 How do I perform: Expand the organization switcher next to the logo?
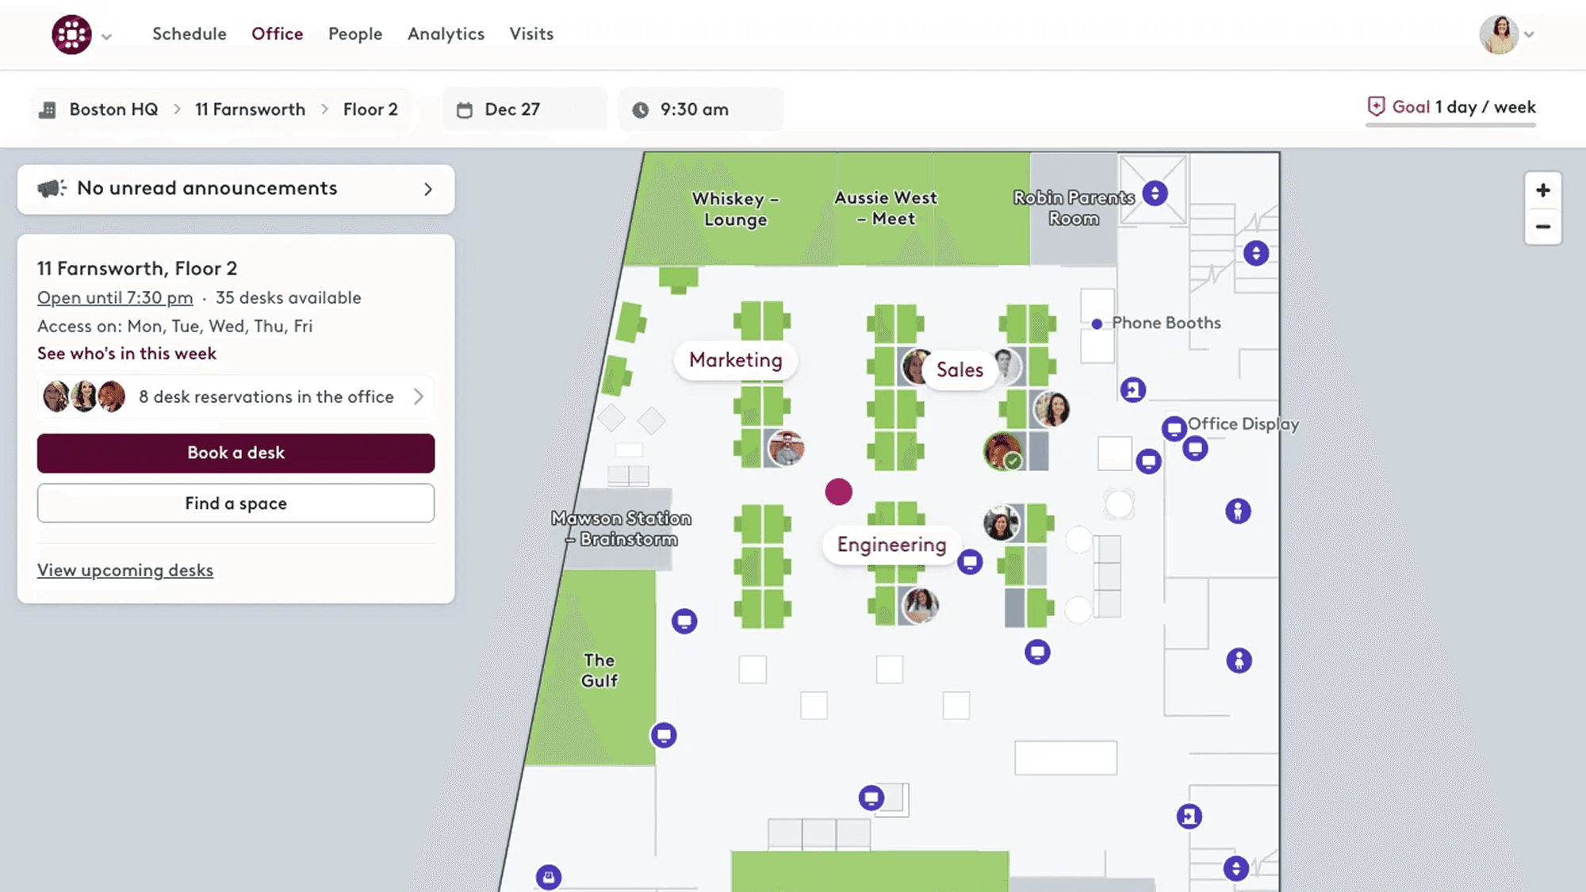107,36
